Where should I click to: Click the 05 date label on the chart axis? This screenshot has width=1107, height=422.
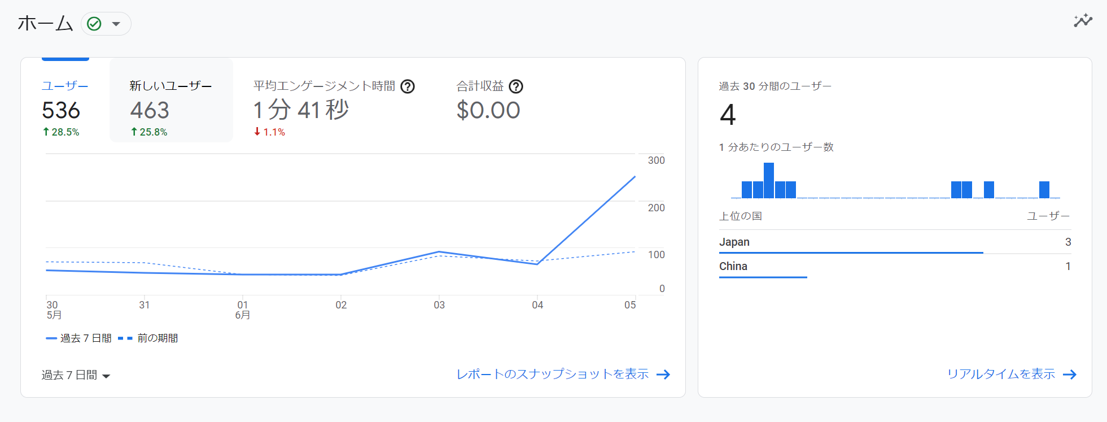tap(630, 305)
